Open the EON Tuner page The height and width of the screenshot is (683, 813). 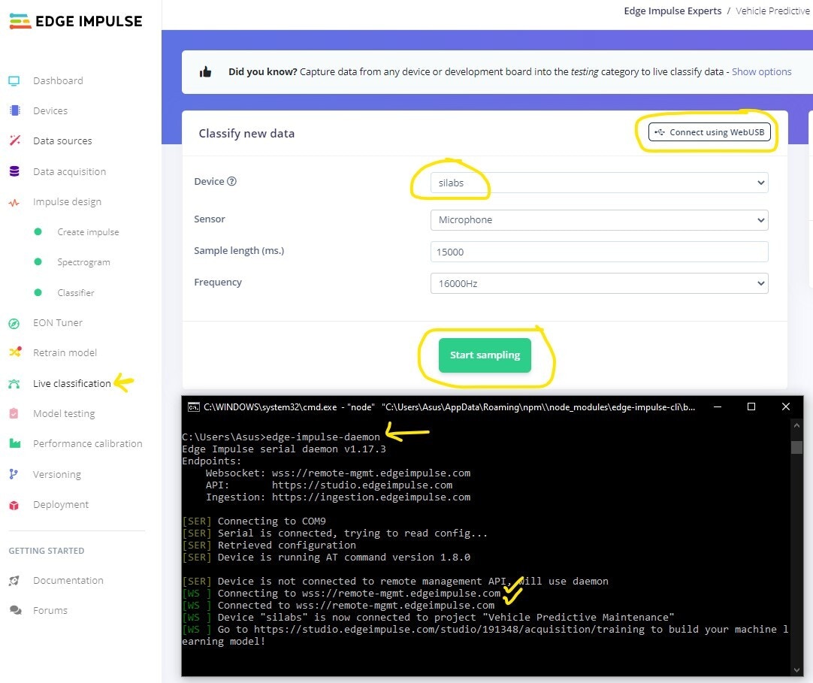[58, 322]
